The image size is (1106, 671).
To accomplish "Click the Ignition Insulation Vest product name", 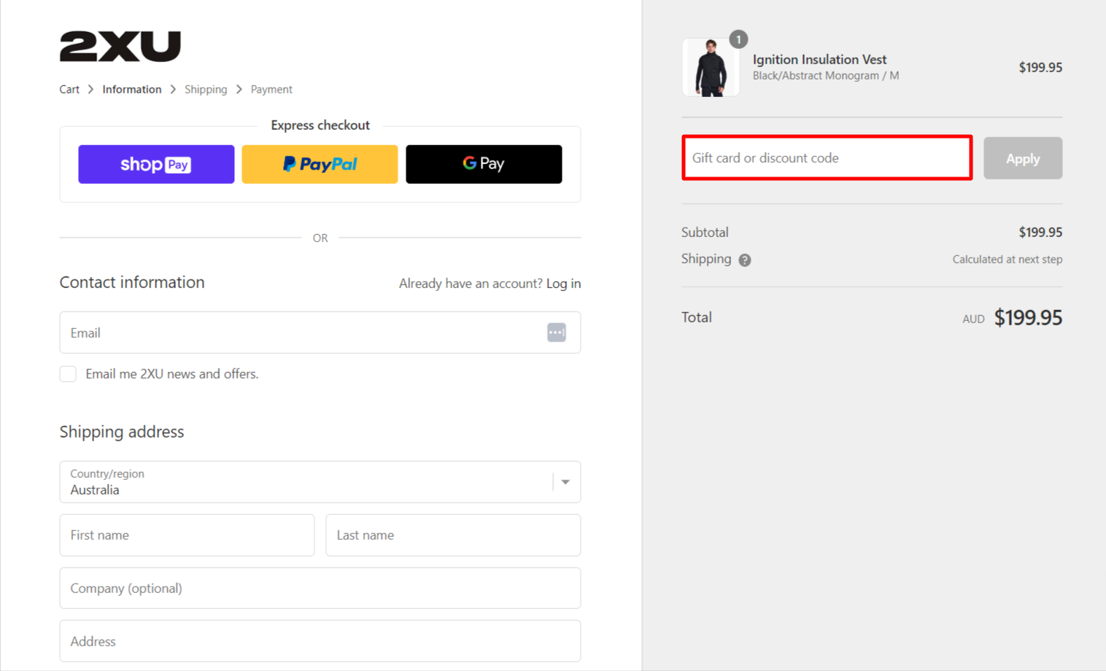I will [x=820, y=60].
